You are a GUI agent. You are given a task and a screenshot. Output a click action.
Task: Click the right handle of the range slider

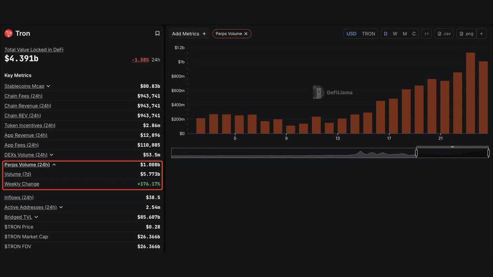(x=488, y=153)
